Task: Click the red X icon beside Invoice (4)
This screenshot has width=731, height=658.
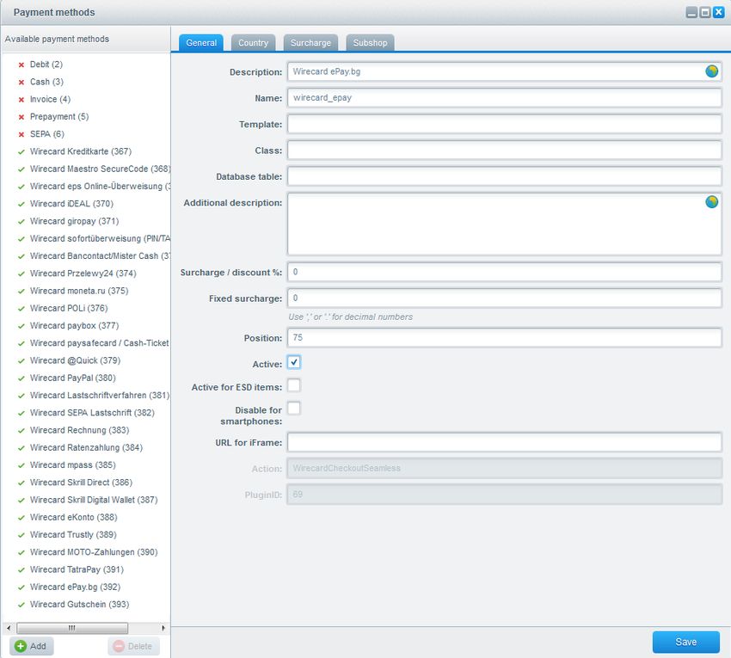Action: (x=21, y=100)
